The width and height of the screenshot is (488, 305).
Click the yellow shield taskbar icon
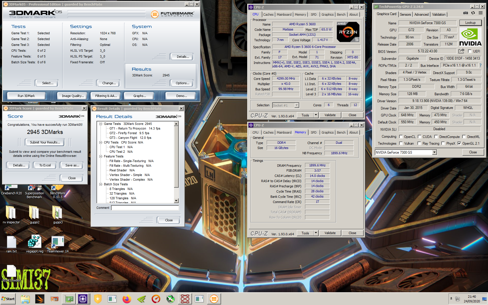click(x=98, y=299)
